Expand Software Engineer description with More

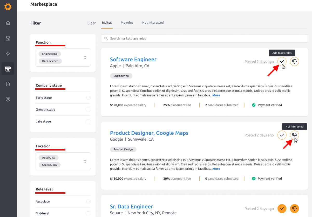pos(216,95)
